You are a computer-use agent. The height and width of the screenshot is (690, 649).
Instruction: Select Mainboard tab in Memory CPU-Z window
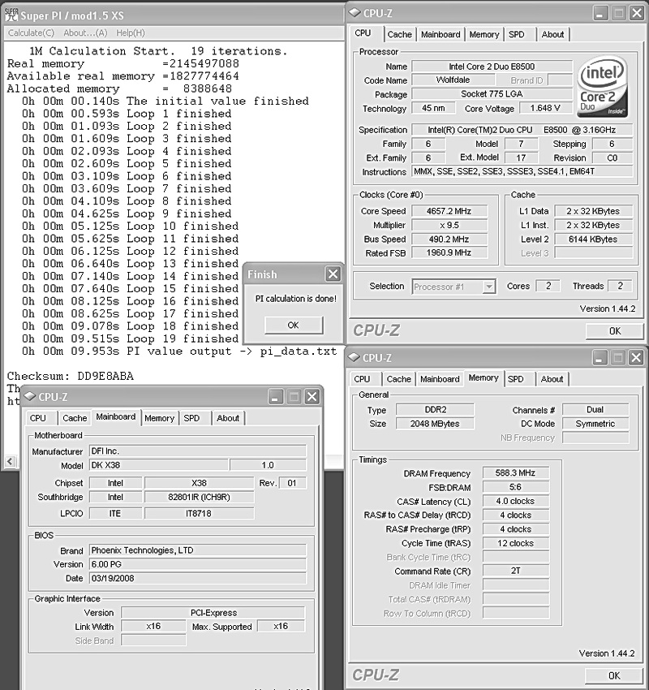tap(440, 379)
